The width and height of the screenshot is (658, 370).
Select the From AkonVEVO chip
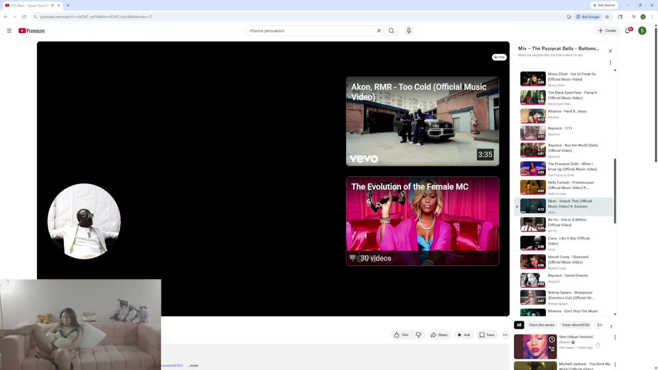(x=576, y=325)
